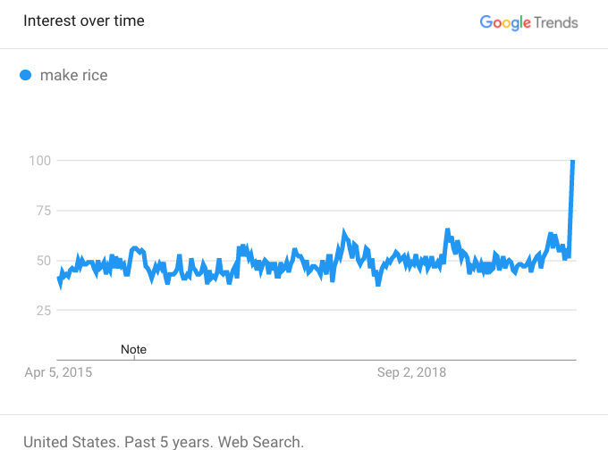This screenshot has height=450, width=608.
Task: Click the Apr 5, 2015 date label
Action: (57, 372)
